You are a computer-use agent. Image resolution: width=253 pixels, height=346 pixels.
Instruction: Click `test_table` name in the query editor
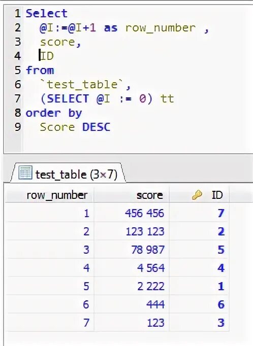82,85
